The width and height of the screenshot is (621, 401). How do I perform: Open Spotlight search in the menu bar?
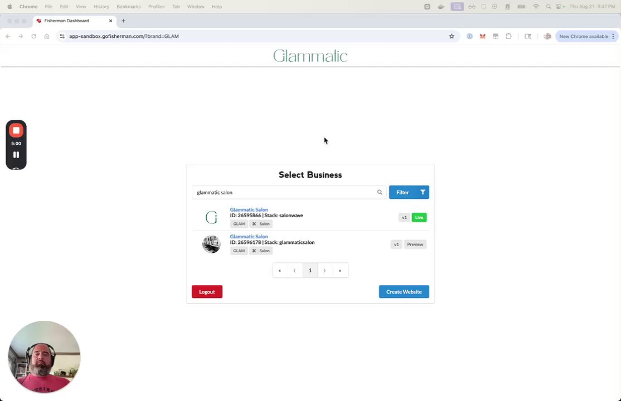pyautogui.click(x=548, y=7)
